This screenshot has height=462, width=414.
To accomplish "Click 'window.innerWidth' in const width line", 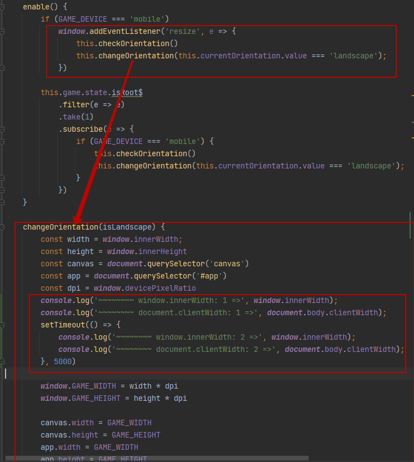I will [140, 239].
